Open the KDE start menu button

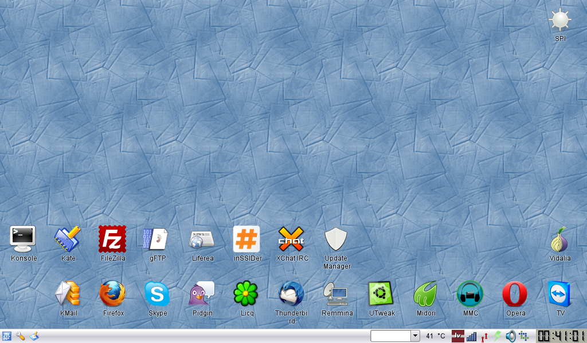(x=7, y=336)
